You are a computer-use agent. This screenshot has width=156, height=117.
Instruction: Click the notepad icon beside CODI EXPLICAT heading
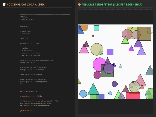tap(4, 5)
